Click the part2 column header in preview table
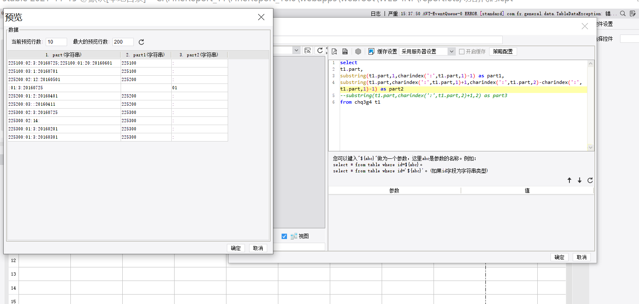Image resolution: width=639 pixels, height=304 pixels. (x=200, y=55)
